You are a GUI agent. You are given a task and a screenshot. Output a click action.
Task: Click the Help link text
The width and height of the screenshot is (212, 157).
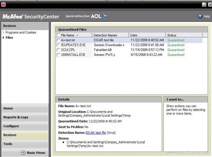click(207, 16)
